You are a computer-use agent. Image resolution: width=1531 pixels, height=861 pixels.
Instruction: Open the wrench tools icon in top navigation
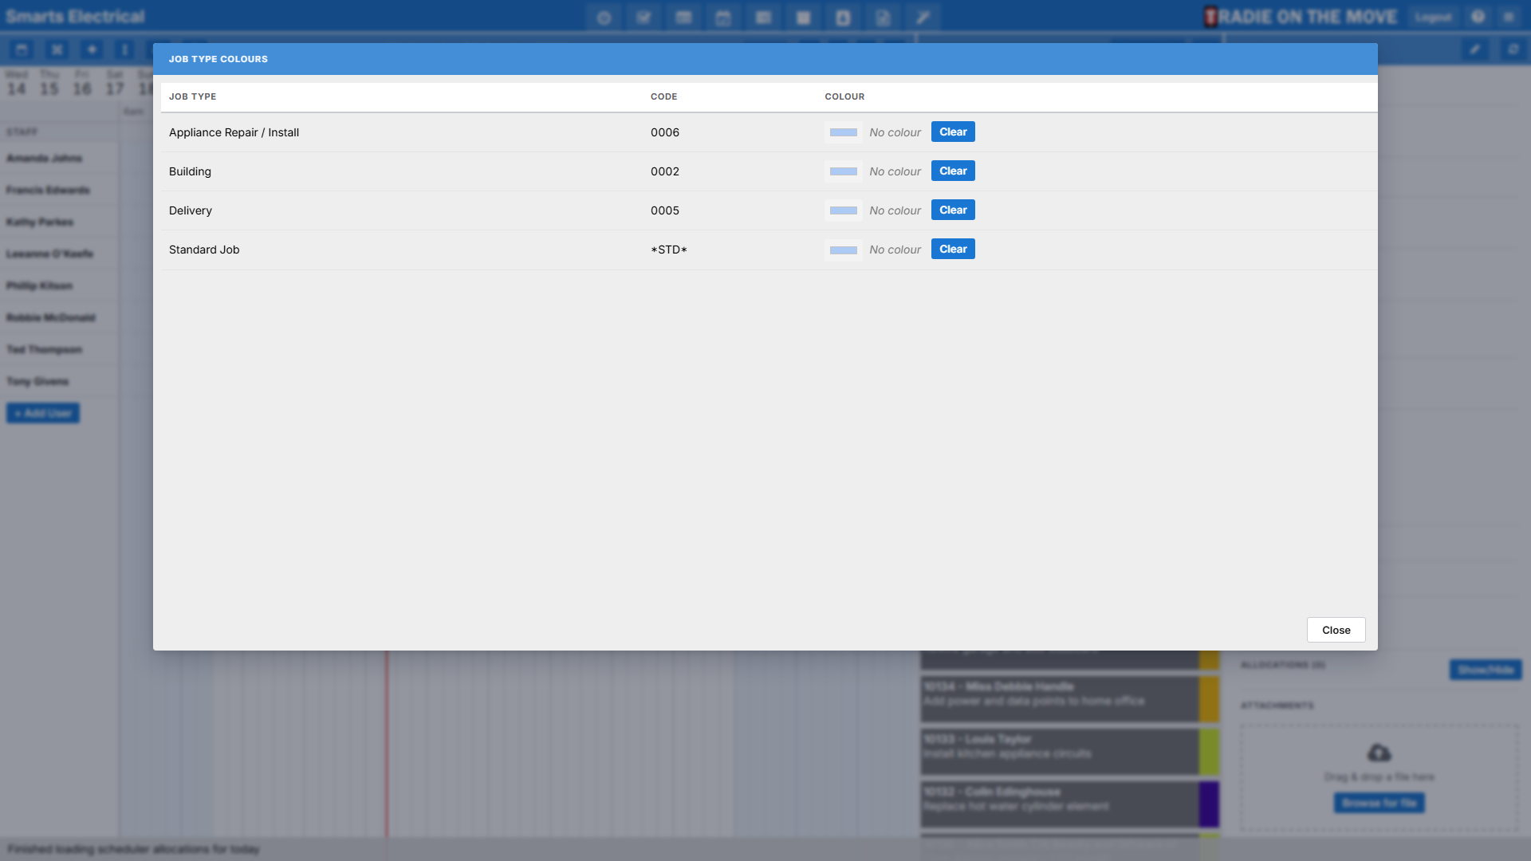tap(923, 18)
